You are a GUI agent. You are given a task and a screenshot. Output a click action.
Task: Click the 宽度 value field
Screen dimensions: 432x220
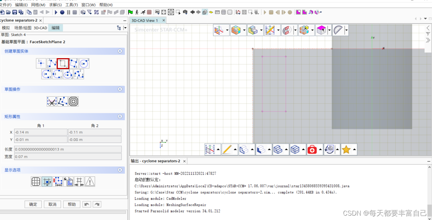[x=68, y=157]
